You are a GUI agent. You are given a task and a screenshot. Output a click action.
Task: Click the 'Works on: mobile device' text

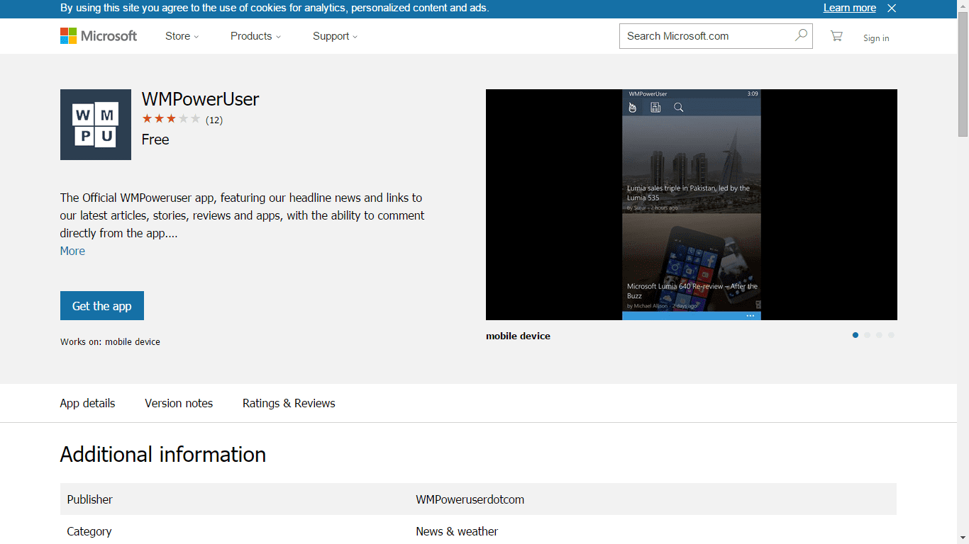[x=110, y=341]
